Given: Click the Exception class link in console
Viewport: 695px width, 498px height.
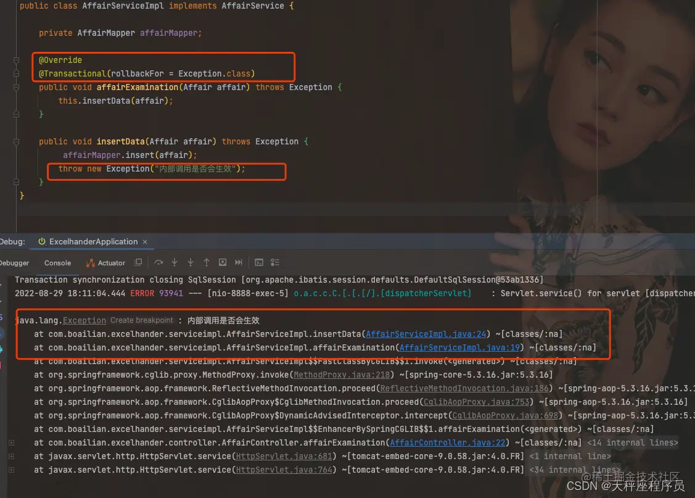Looking at the screenshot, I should coord(84,321).
